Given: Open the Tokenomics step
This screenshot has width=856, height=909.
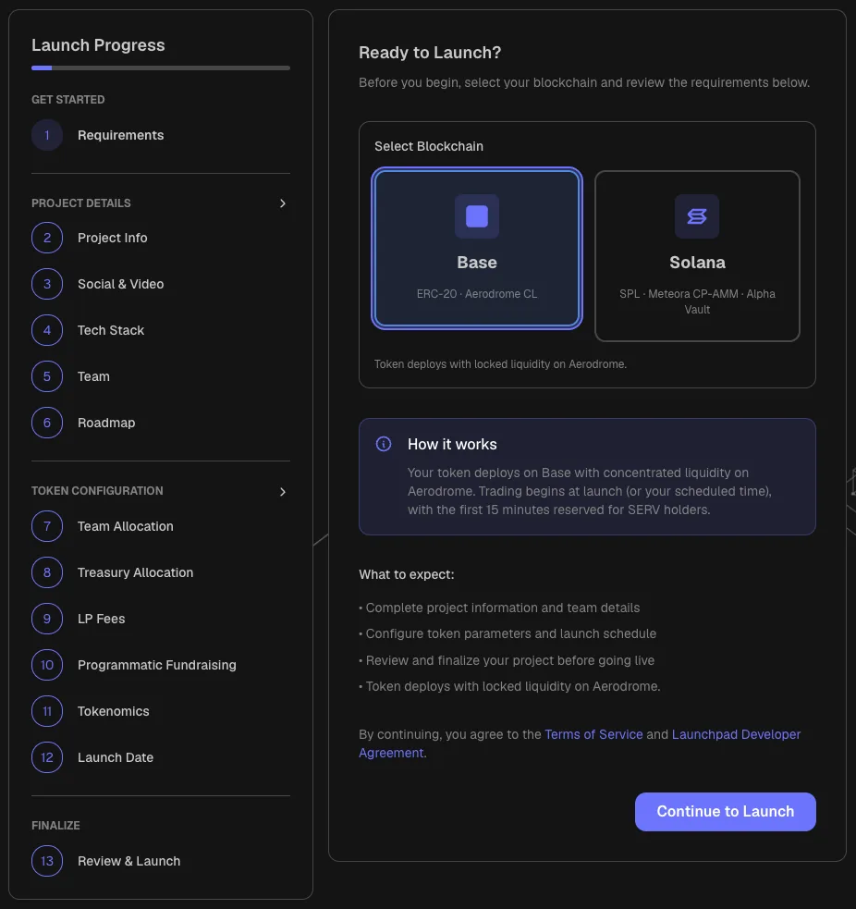Looking at the screenshot, I should coord(161,711).
